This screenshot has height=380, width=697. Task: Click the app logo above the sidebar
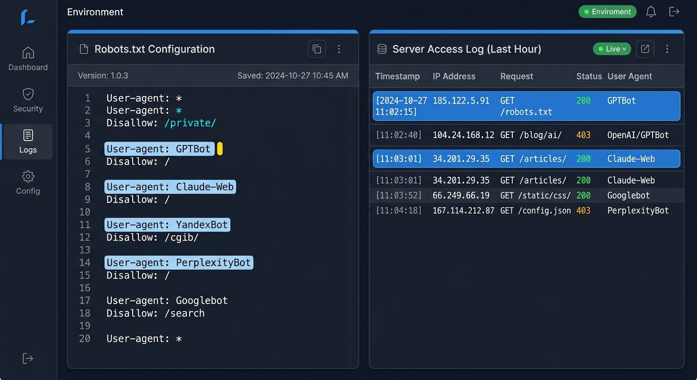[28, 18]
